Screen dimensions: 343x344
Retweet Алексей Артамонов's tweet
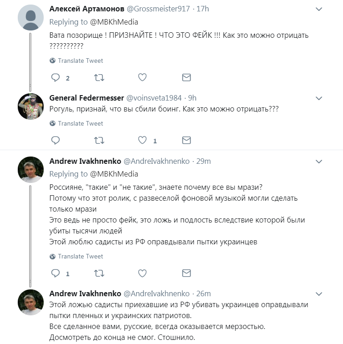(99, 78)
